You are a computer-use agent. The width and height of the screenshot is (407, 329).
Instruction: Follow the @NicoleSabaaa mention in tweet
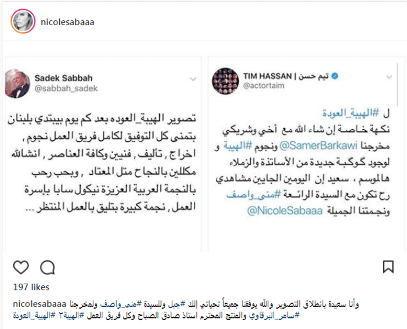[x=284, y=211]
